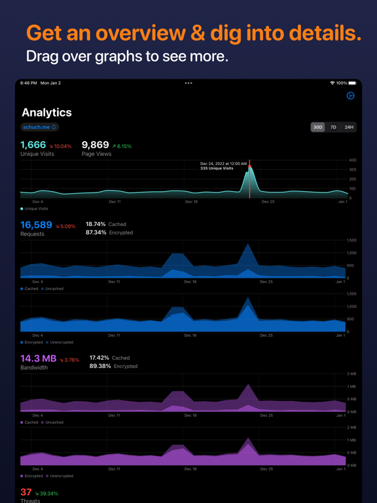Open the circular icon at top right

350,96
